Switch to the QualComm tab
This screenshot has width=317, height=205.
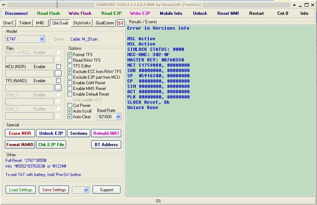[105, 23]
